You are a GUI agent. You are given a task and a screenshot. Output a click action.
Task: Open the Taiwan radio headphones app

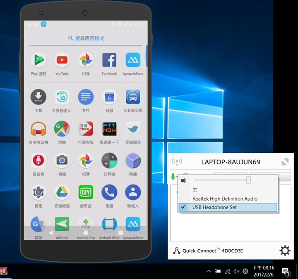click(x=38, y=129)
